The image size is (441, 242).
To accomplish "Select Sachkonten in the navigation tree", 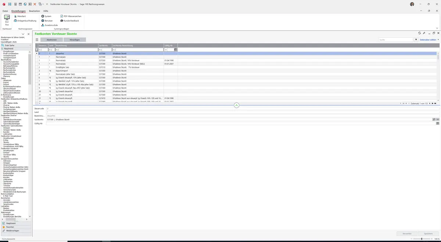I will pos(8,181).
